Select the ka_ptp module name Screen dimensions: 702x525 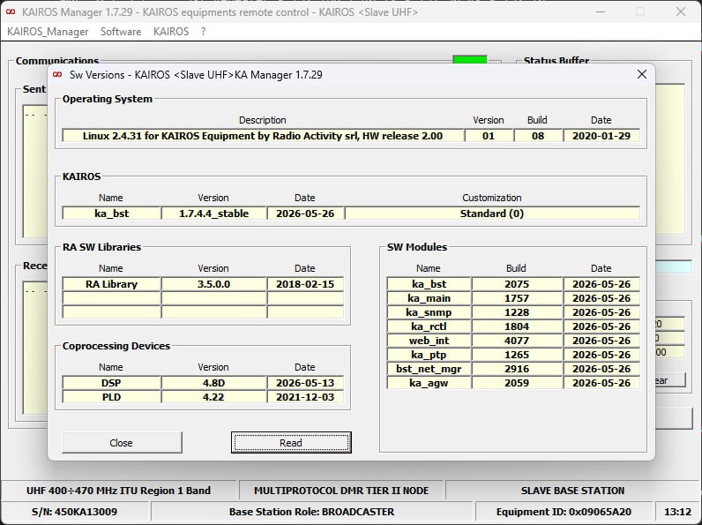pyautogui.click(x=429, y=355)
